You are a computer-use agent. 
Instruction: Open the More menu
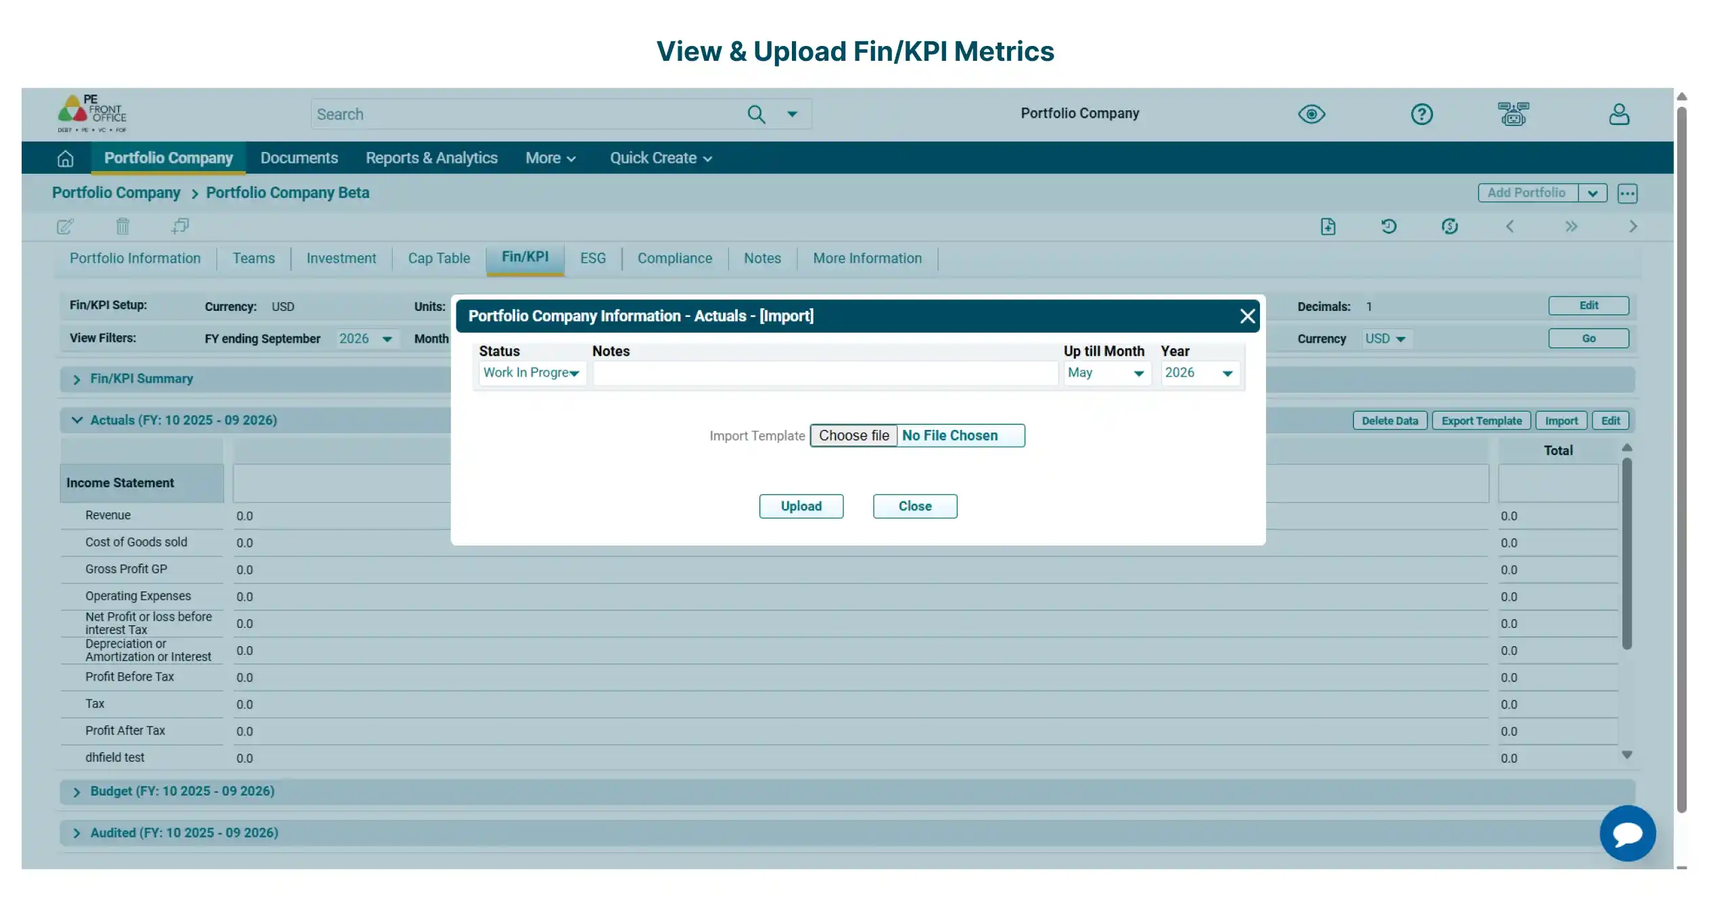coord(550,158)
